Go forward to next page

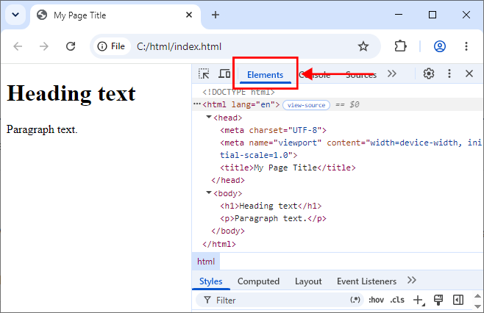pyautogui.click(x=44, y=46)
